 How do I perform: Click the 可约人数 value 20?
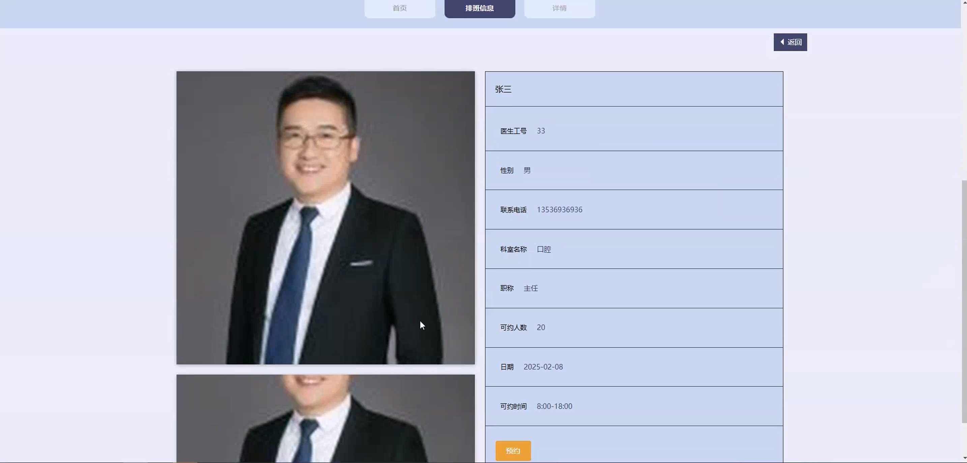540,328
